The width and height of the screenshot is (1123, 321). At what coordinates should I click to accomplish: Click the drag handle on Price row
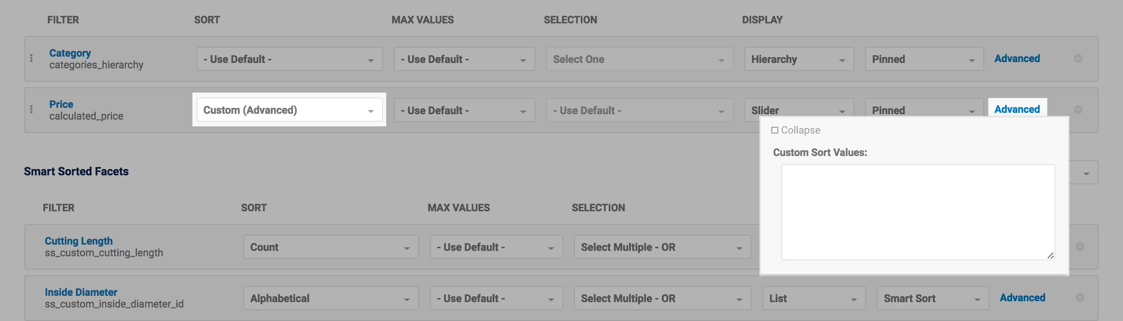point(31,110)
